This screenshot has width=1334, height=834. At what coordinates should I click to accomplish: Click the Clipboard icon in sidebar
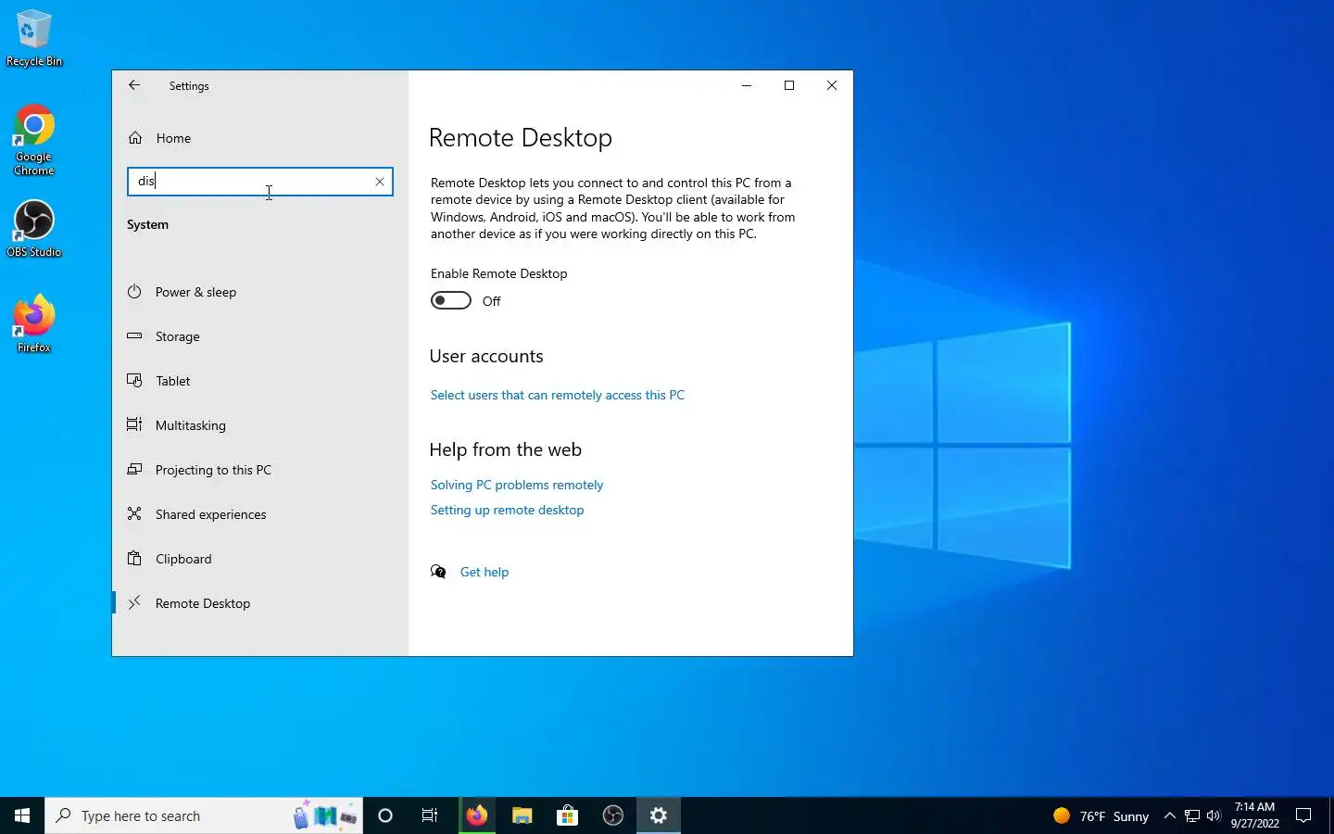[134, 558]
